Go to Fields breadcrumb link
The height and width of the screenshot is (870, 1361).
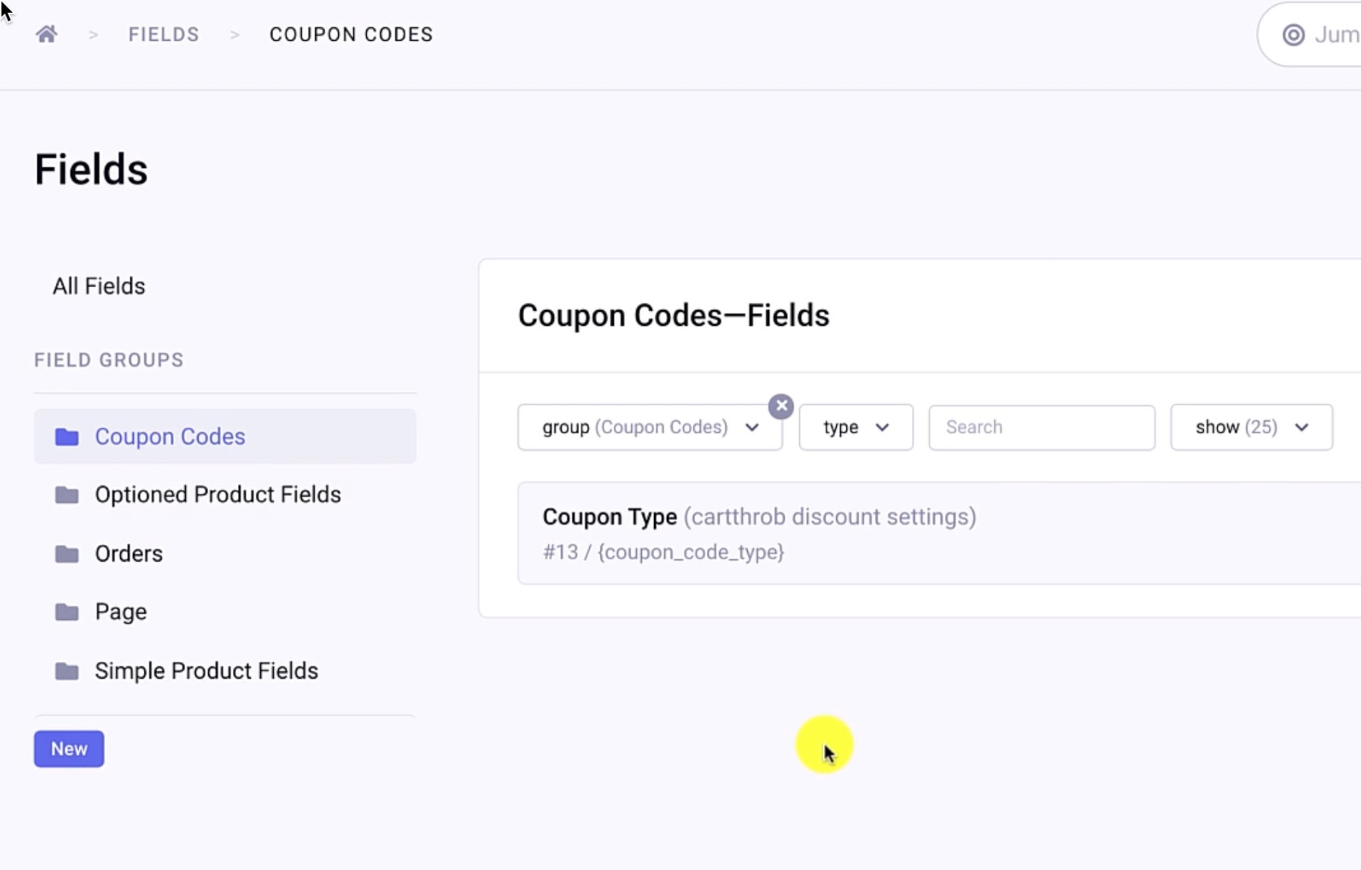(163, 35)
